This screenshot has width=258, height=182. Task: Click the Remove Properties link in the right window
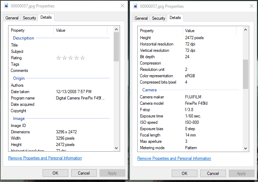coord(174,158)
